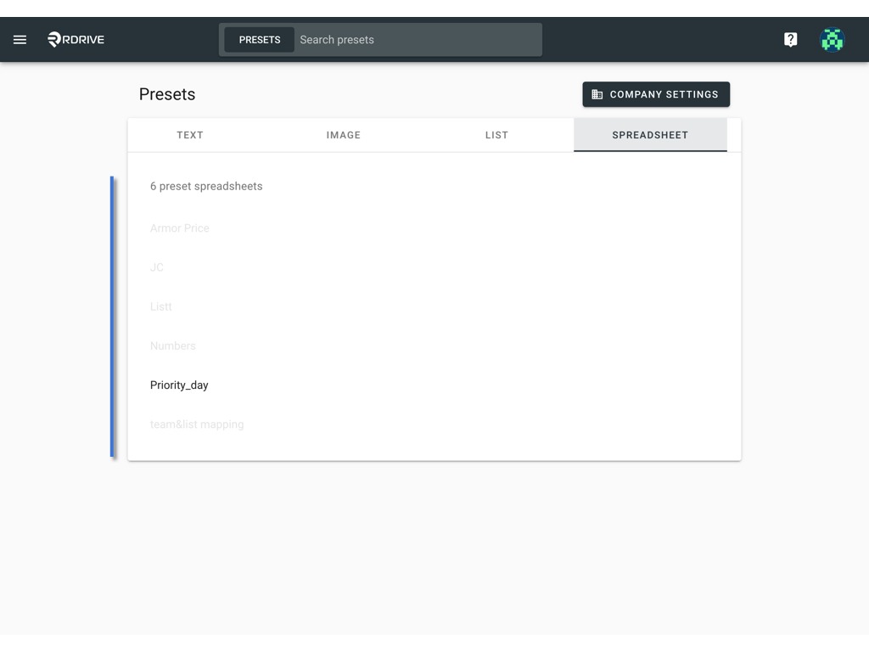Open the user avatar profile menu
The width and height of the screenshot is (869, 652).
pos(832,39)
